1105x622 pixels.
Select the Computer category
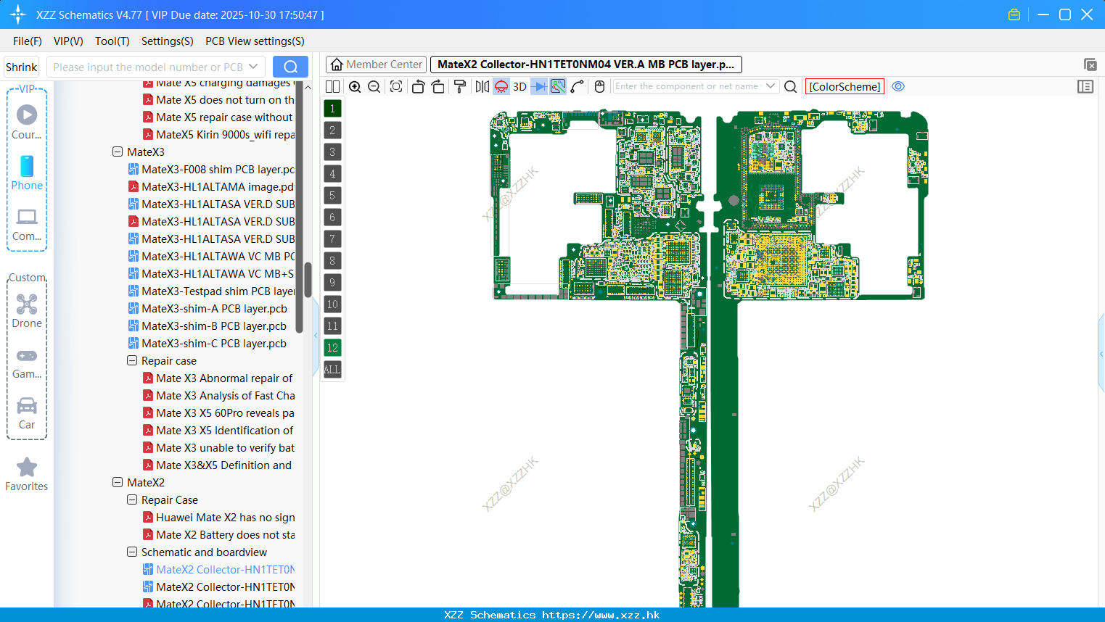point(27,224)
